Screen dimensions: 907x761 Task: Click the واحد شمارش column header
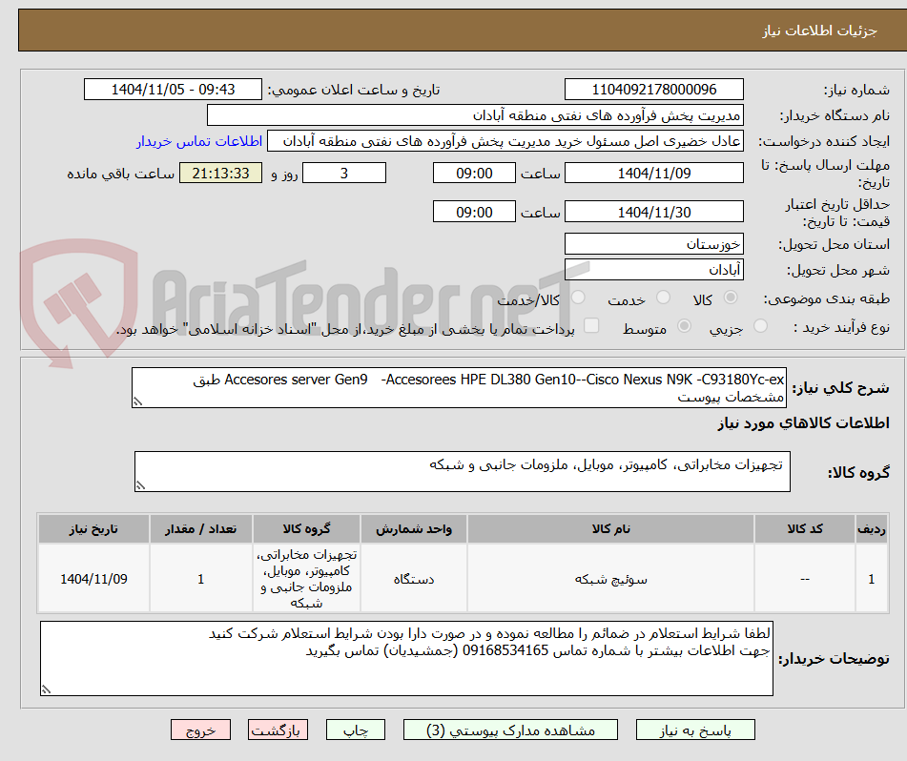point(414,529)
